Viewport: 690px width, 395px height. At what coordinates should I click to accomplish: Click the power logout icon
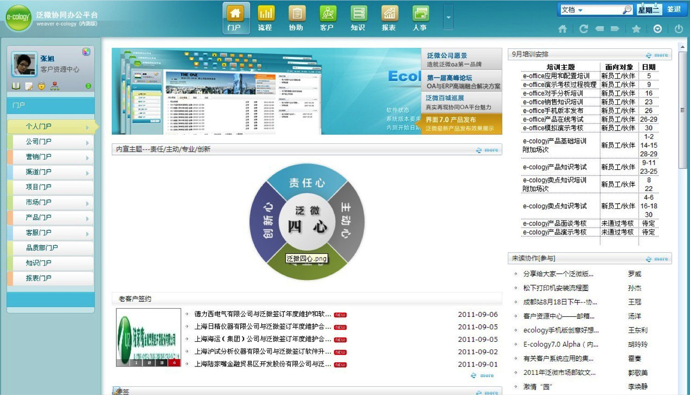678,29
